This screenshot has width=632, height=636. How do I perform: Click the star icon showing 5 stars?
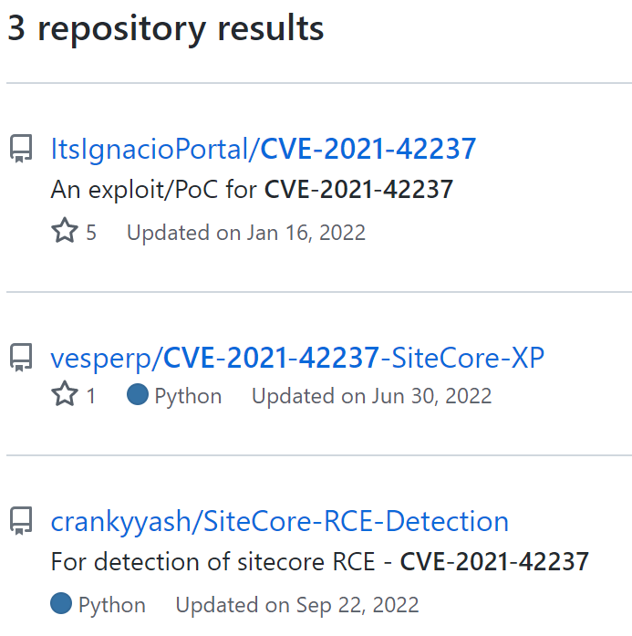click(x=65, y=230)
